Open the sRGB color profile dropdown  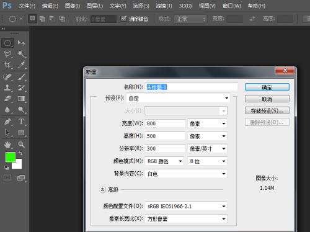[186, 207]
